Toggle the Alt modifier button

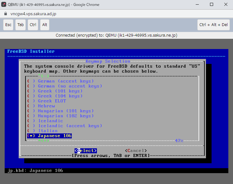click(x=45, y=25)
